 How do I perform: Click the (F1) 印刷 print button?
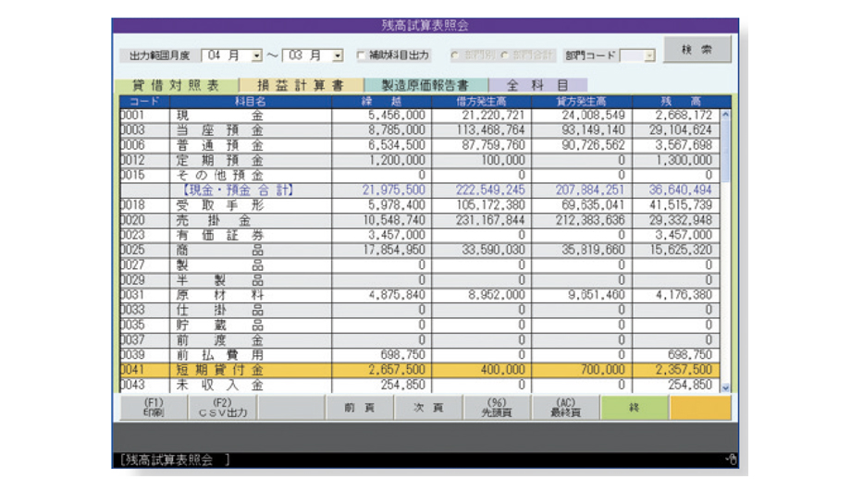pos(154,408)
